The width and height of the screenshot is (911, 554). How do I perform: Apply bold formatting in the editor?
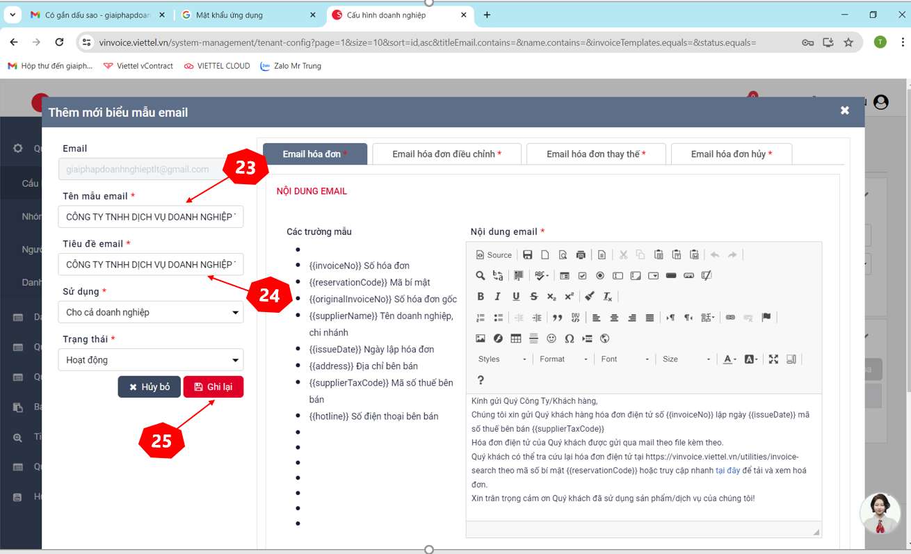tap(481, 296)
